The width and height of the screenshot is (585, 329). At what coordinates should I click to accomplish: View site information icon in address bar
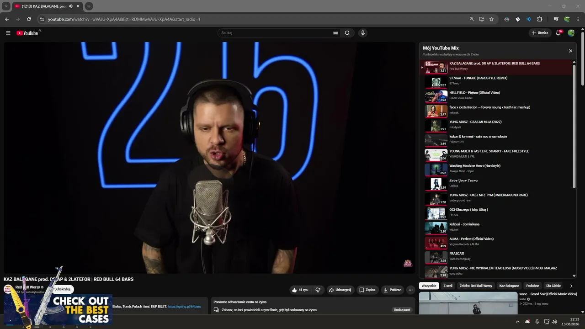(x=42, y=19)
